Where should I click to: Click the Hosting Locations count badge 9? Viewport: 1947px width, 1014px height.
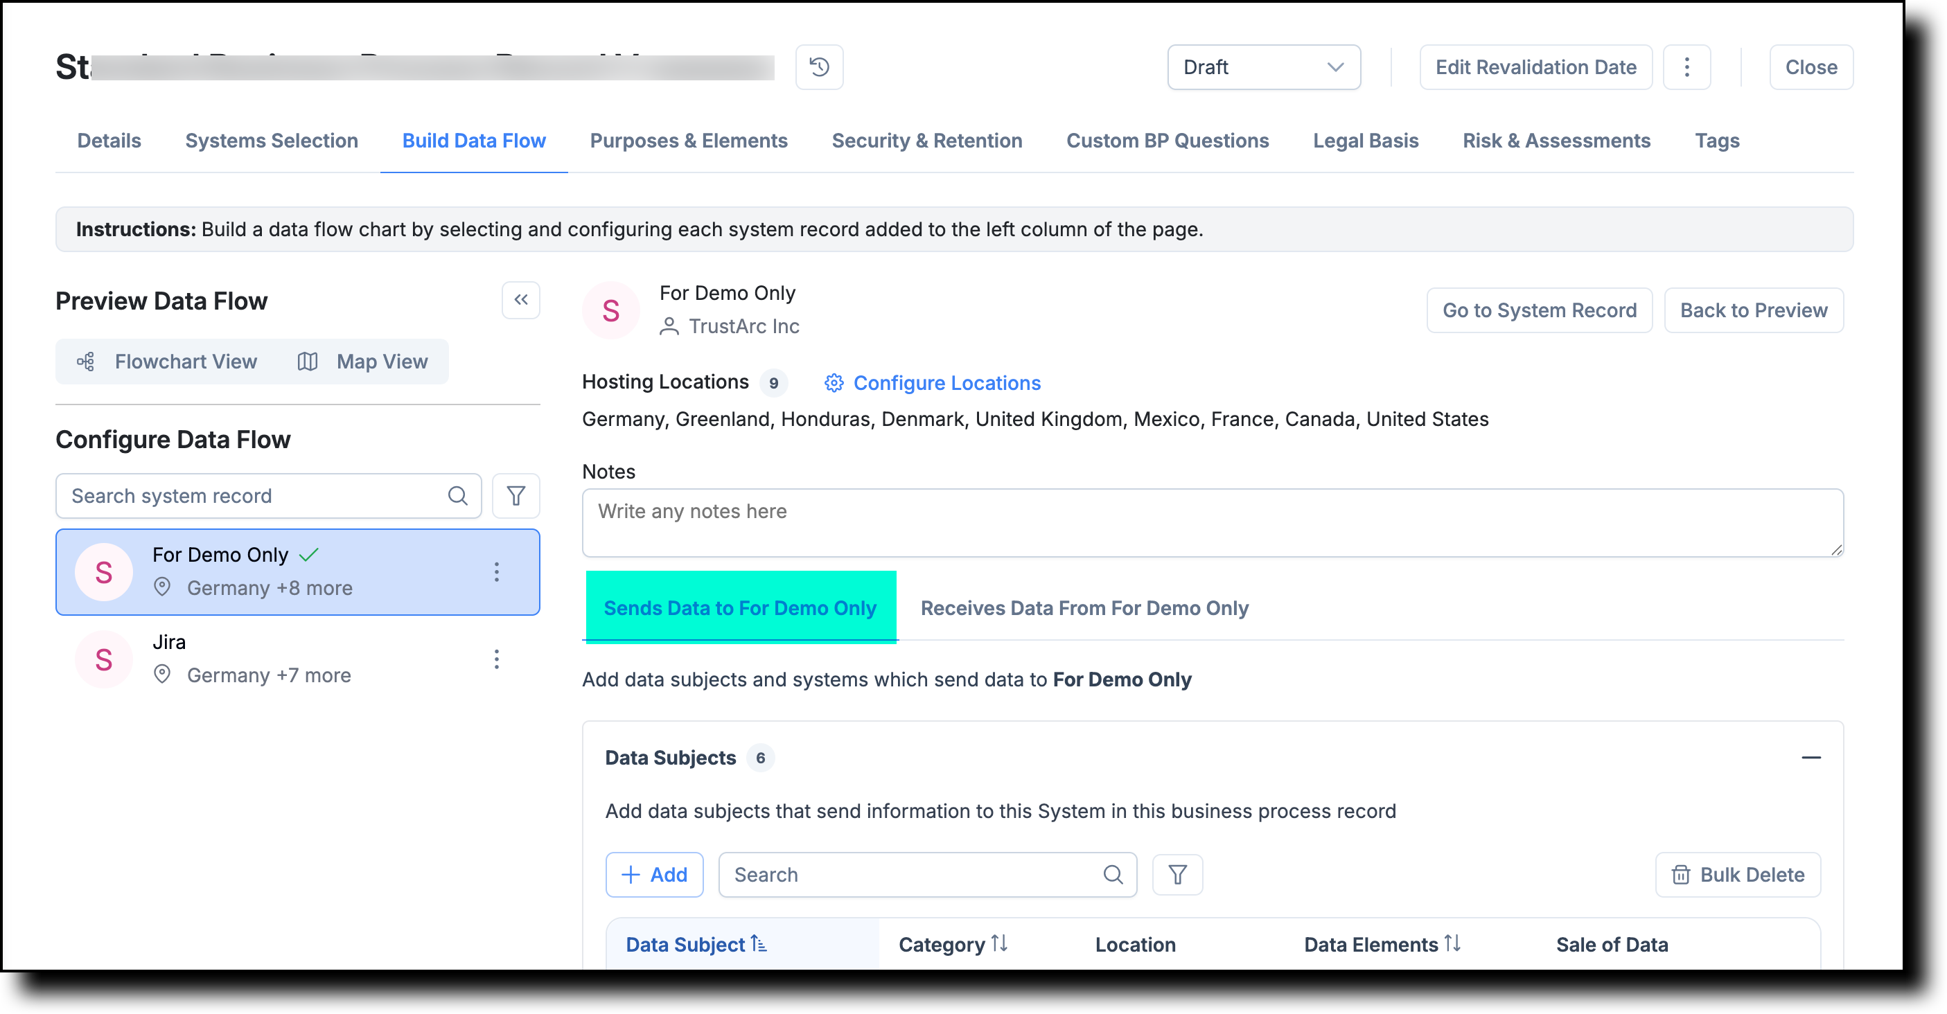tap(773, 383)
